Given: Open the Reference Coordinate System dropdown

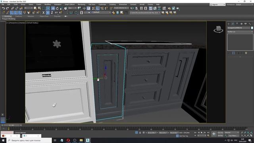Looking at the screenshot, I should tap(72, 8).
